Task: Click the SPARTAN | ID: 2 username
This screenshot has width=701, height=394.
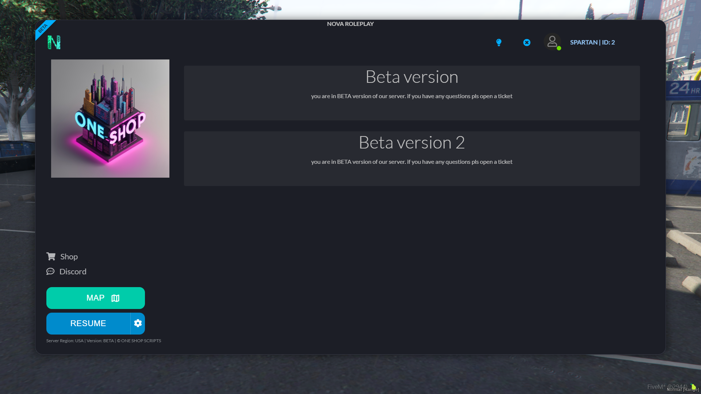Action: click(x=592, y=42)
